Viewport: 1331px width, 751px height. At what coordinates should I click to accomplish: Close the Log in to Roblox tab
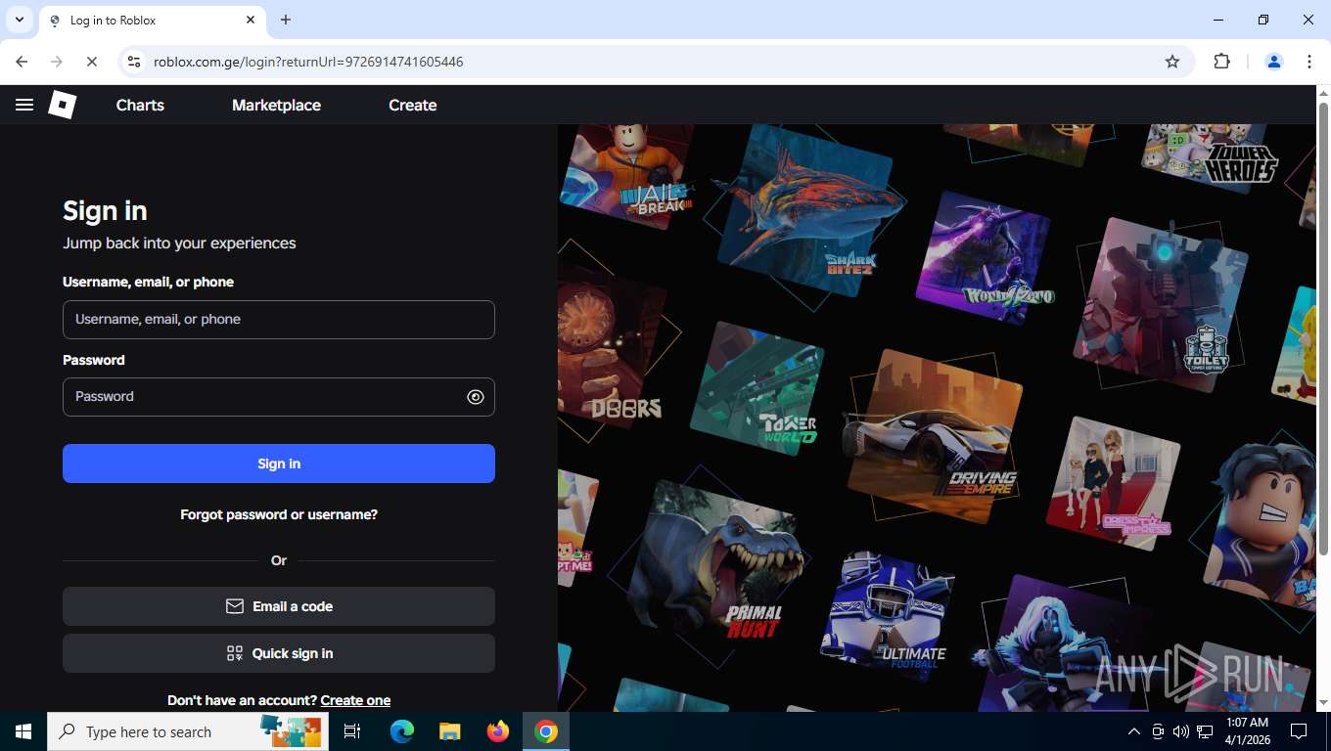point(251,20)
